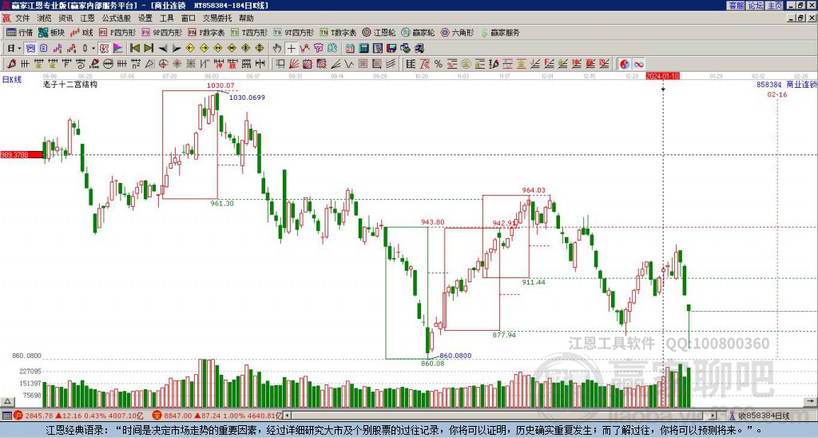Open the 浏览 menu

(x=44, y=18)
